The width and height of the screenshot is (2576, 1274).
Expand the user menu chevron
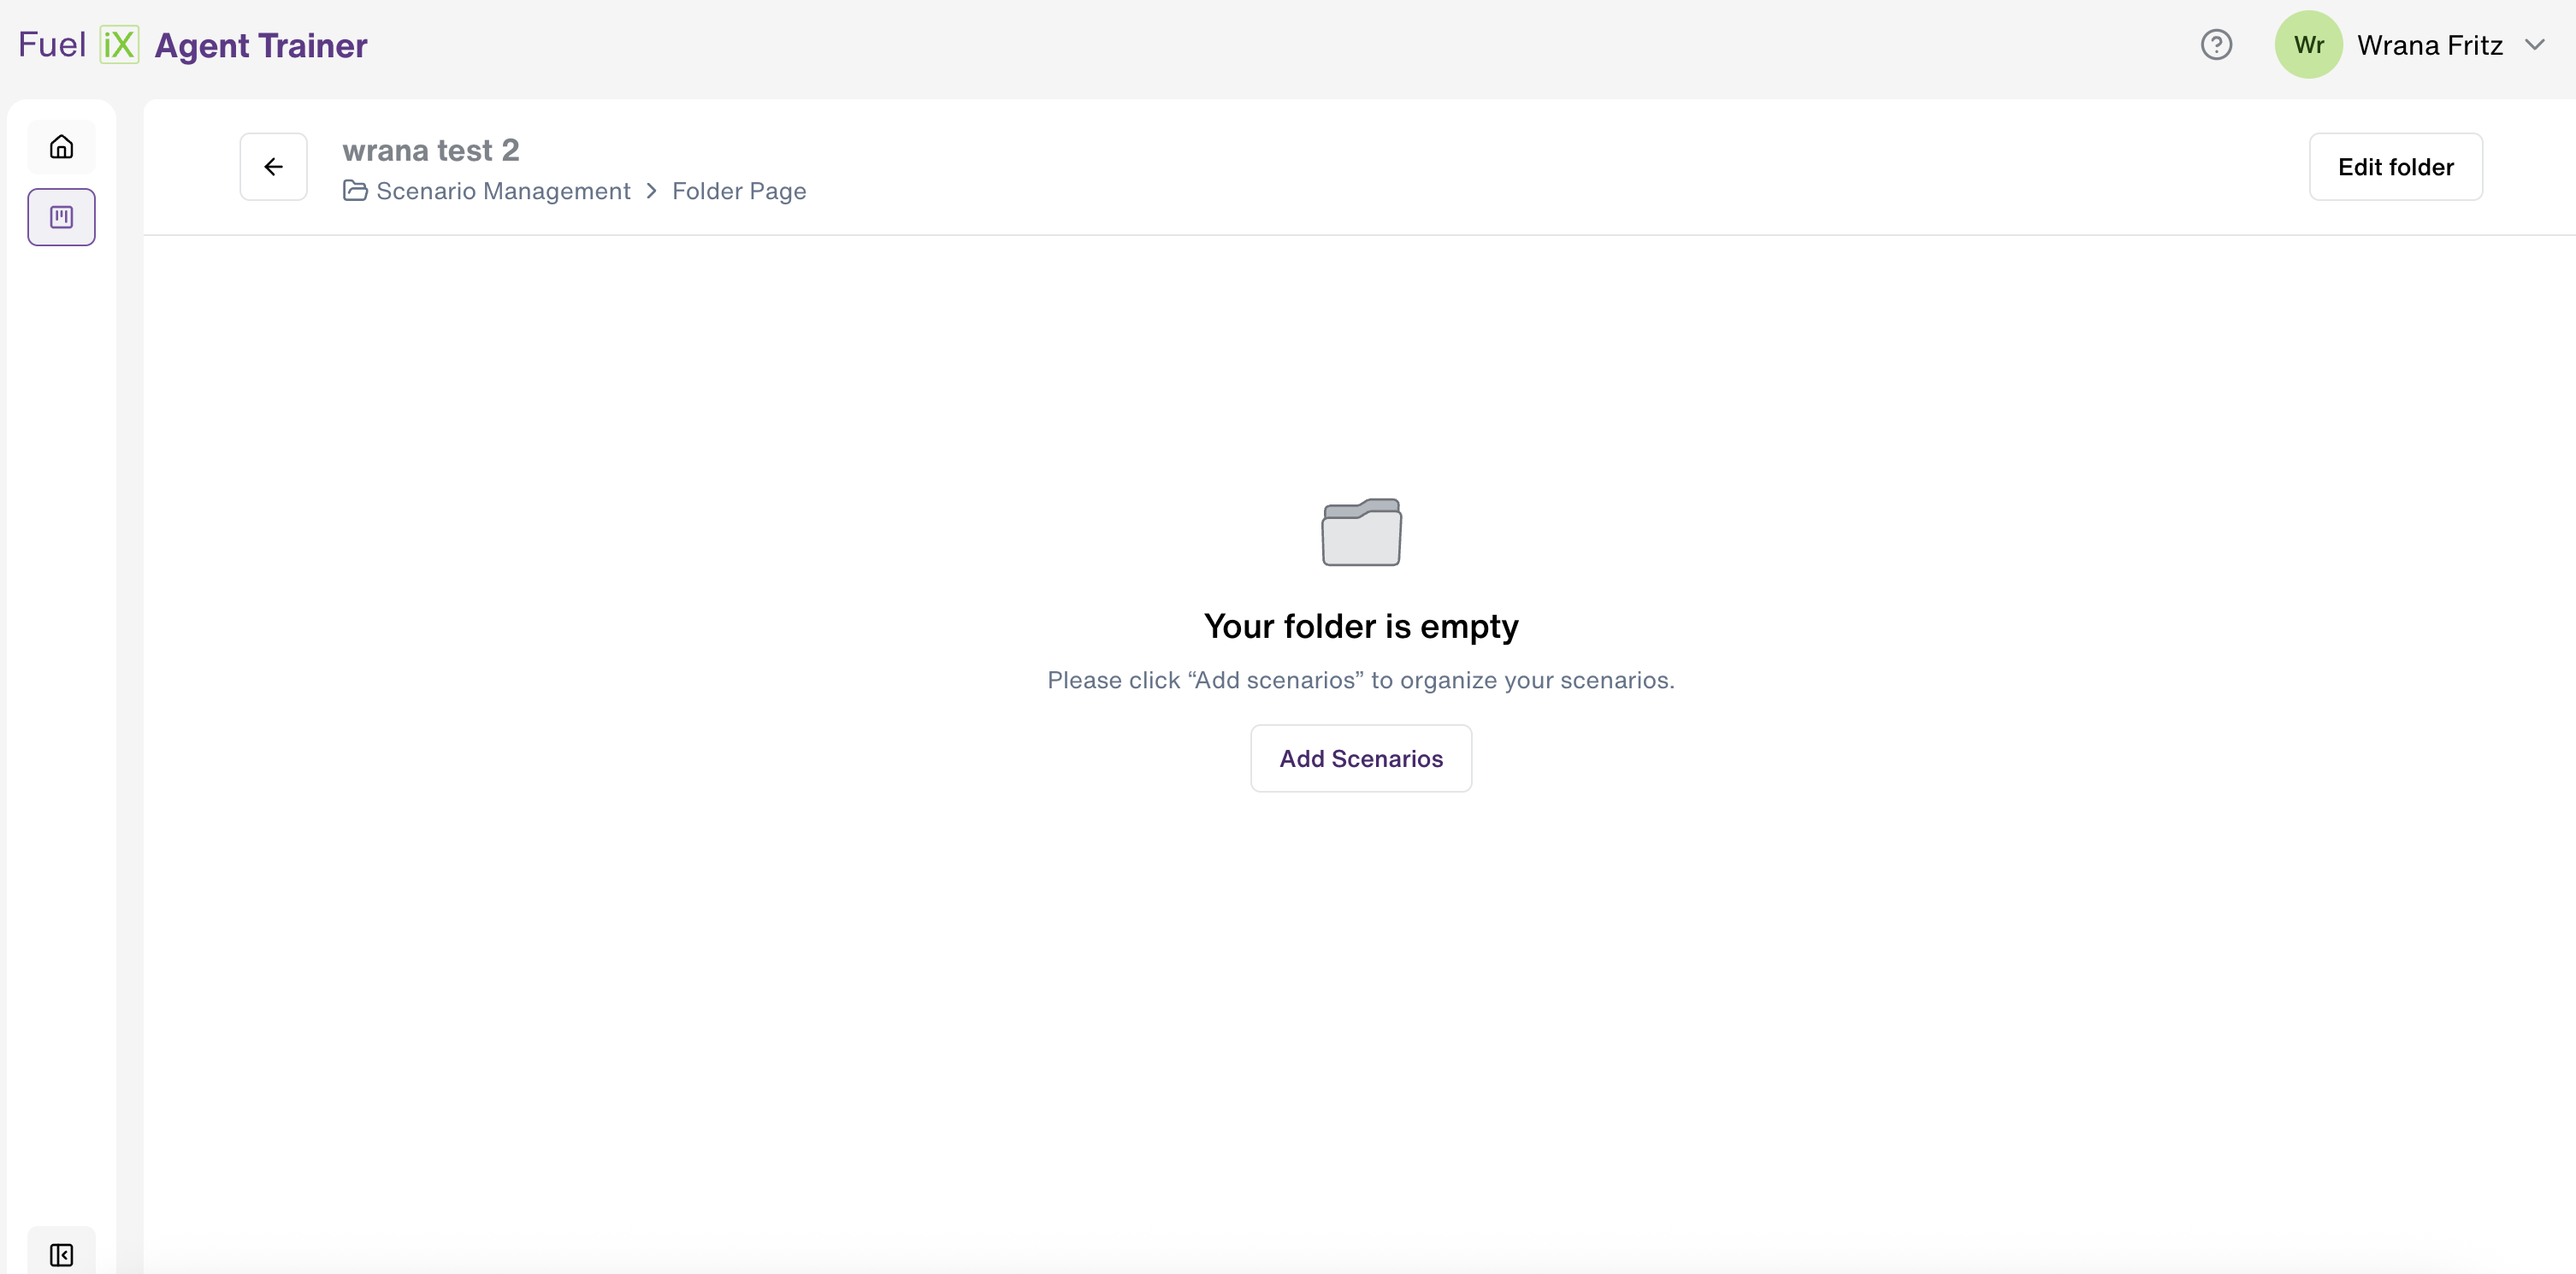point(2534,45)
